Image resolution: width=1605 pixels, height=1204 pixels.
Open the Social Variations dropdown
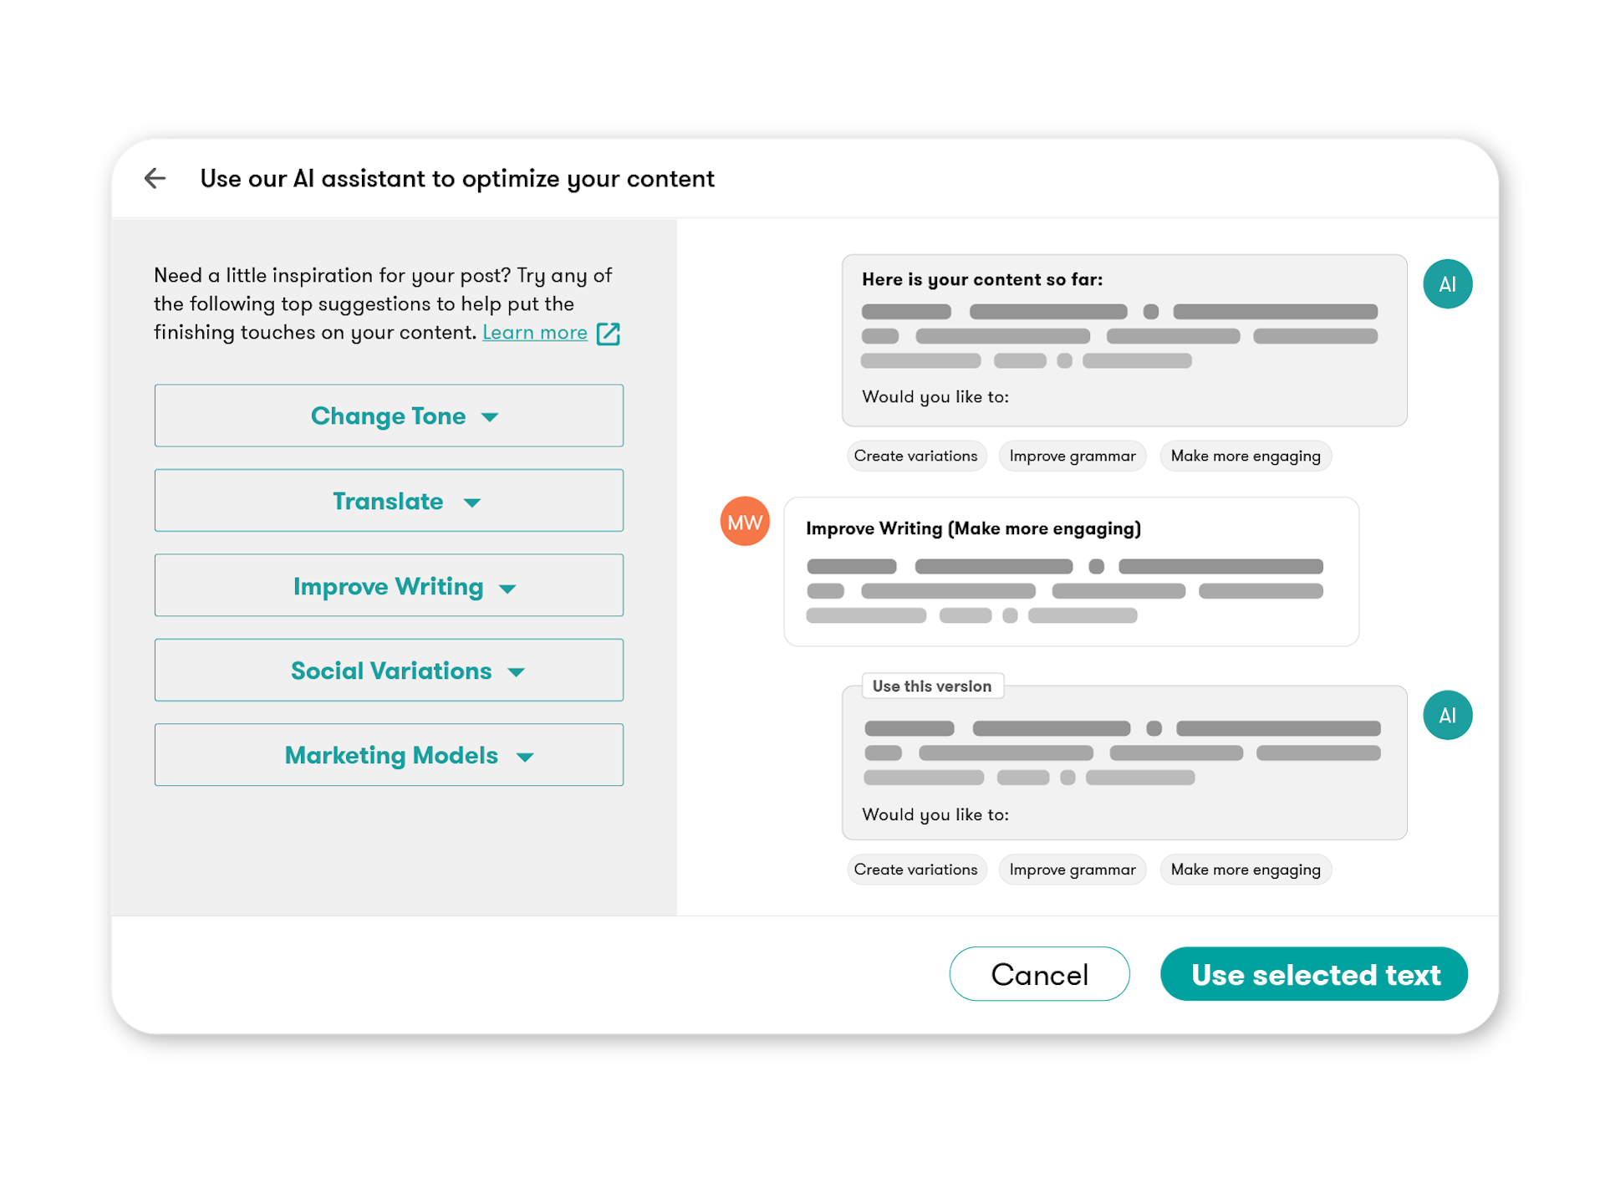click(x=389, y=671)
